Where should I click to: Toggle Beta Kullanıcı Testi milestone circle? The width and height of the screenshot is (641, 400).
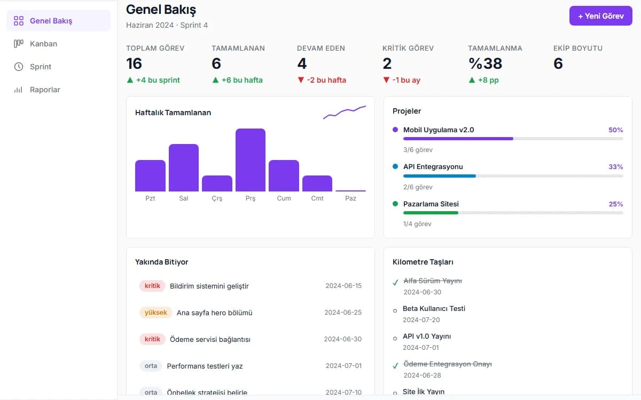tap(395, 310)
